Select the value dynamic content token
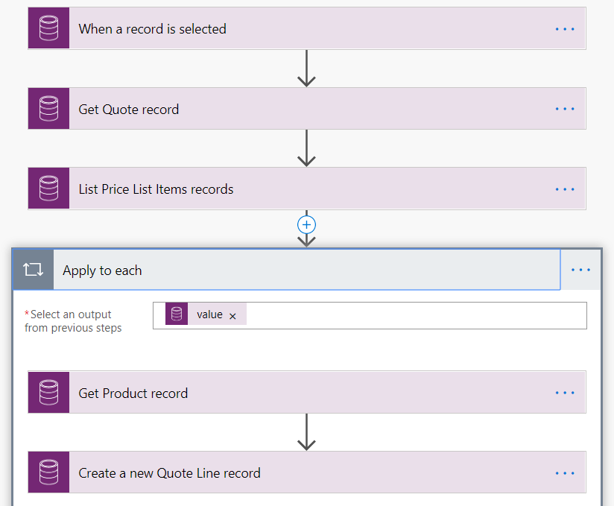614x506 pixels. (x=209, y=315)
